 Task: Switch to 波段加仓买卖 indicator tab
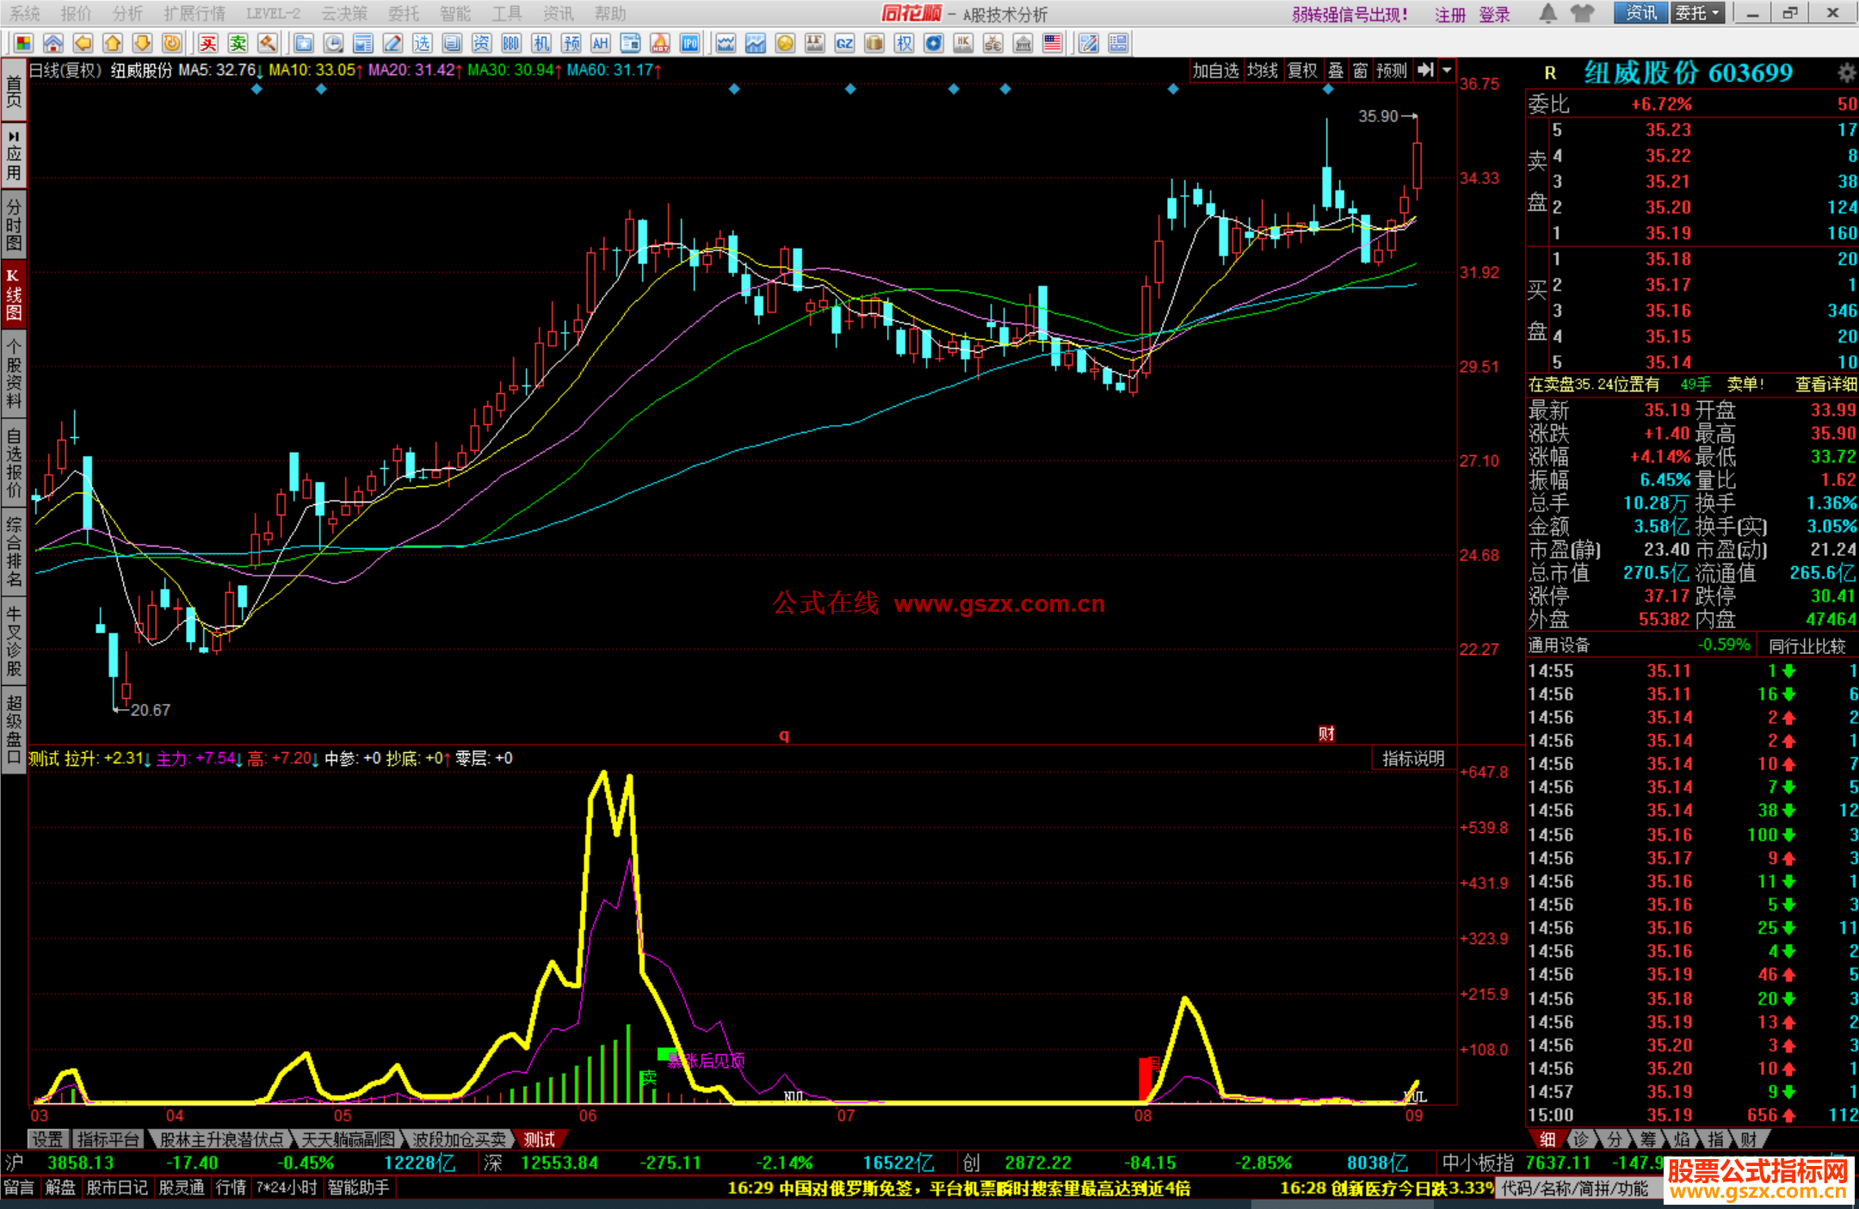pos(459,1139)
